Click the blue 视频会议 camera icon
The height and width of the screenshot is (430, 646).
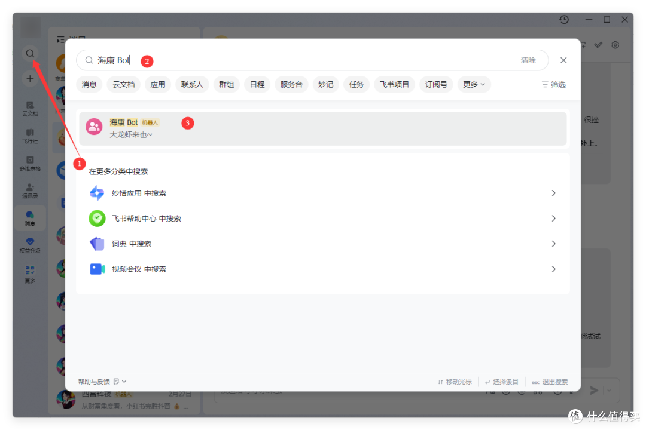coord(97,269)
